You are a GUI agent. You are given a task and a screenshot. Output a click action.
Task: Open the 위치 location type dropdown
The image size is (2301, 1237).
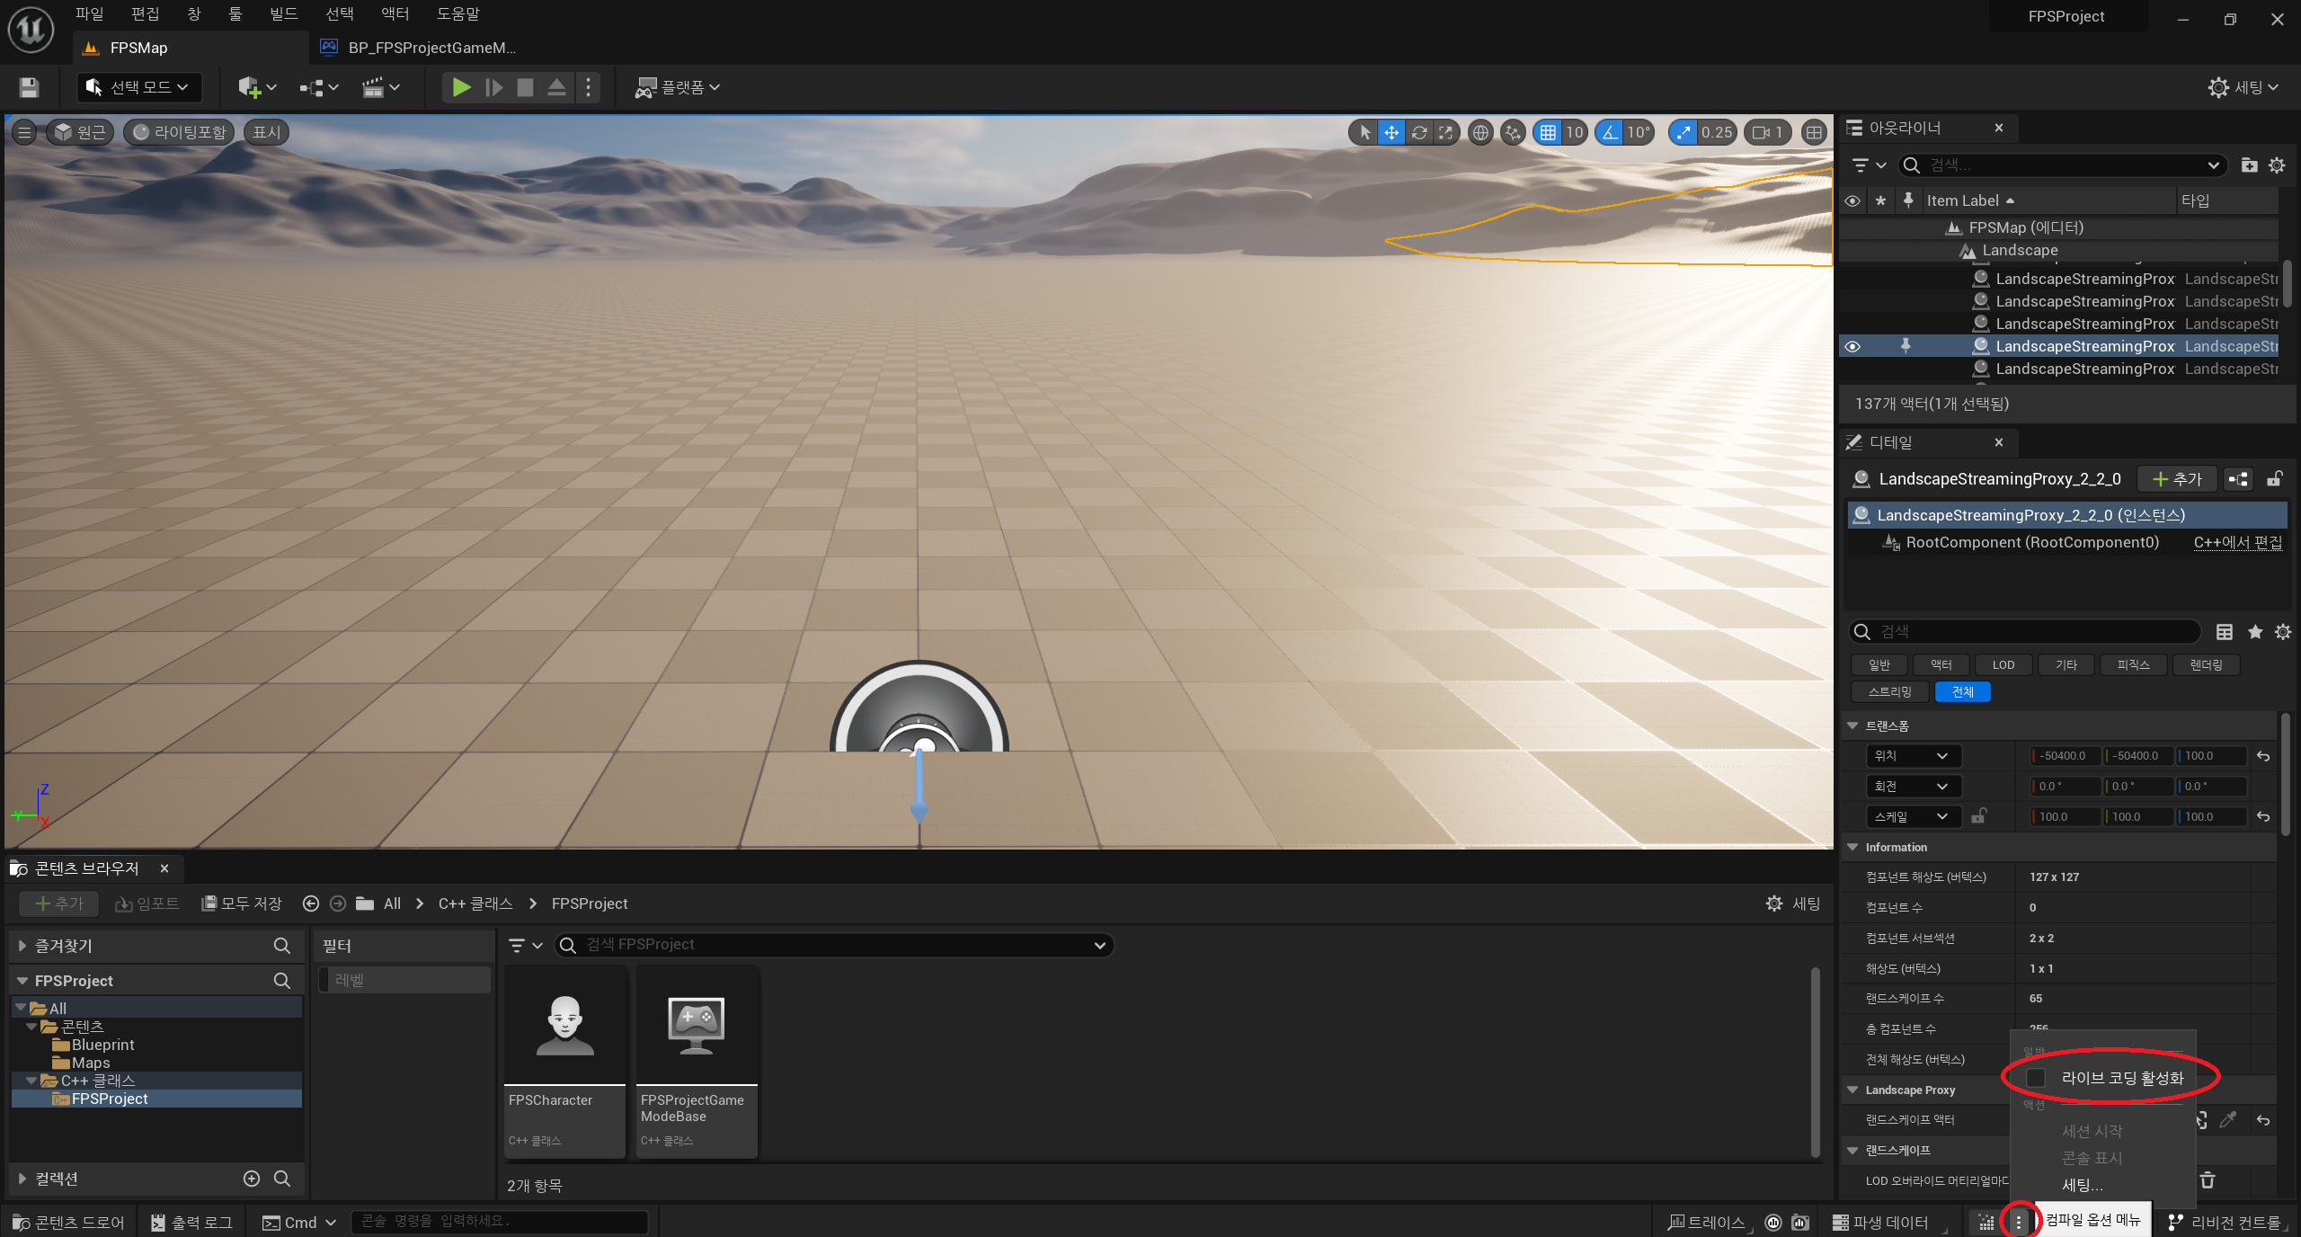[1913, 756]
